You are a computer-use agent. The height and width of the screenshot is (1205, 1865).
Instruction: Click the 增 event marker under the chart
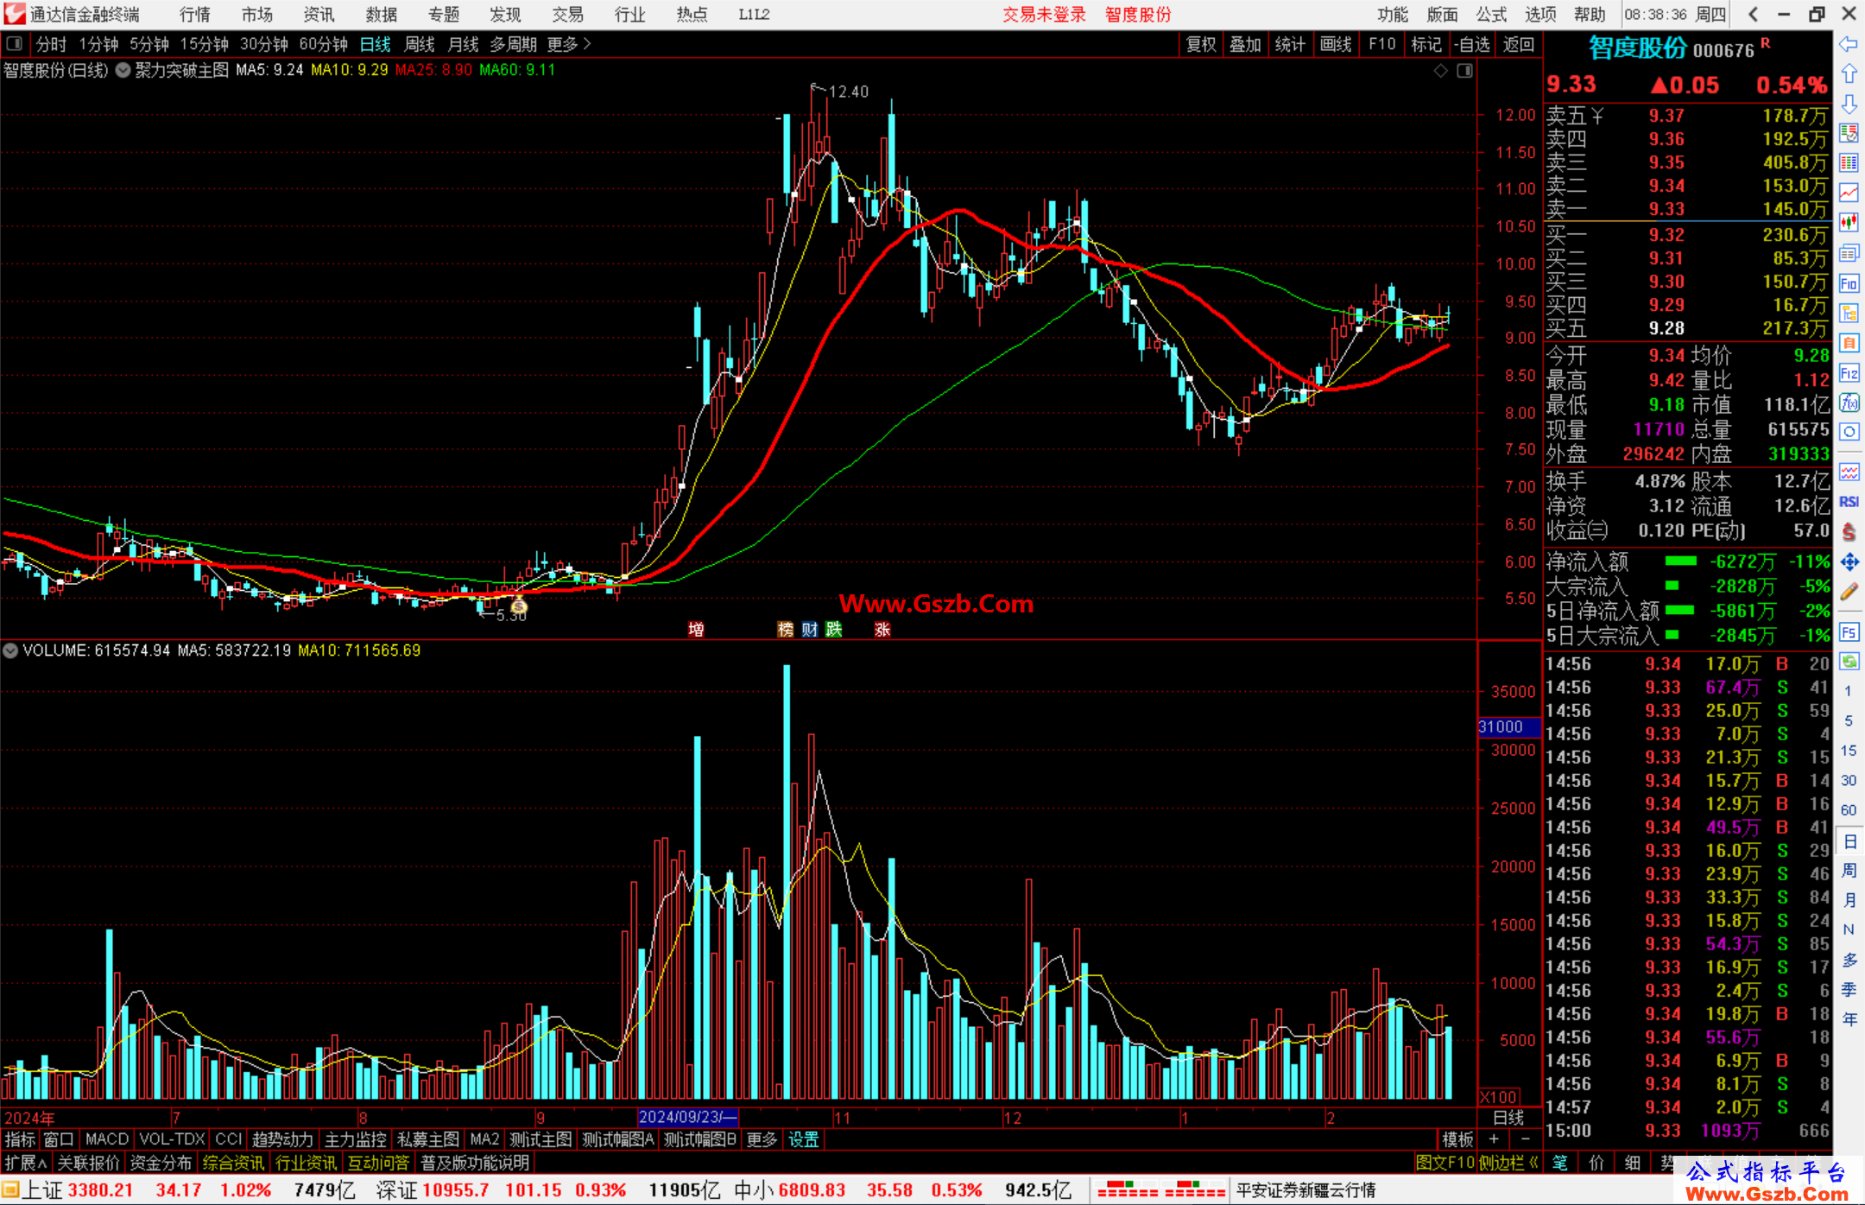[x=696, y=629]
